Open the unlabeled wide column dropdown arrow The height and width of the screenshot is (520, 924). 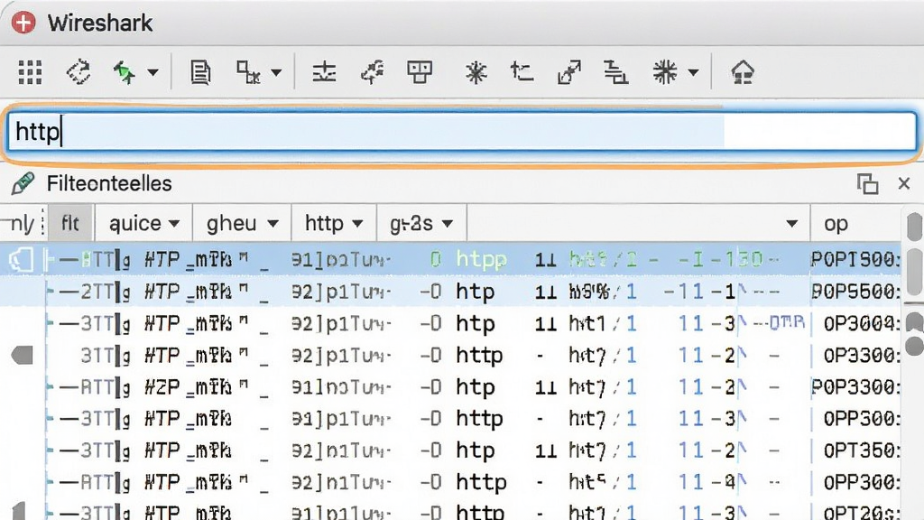[x=792, y=224]
